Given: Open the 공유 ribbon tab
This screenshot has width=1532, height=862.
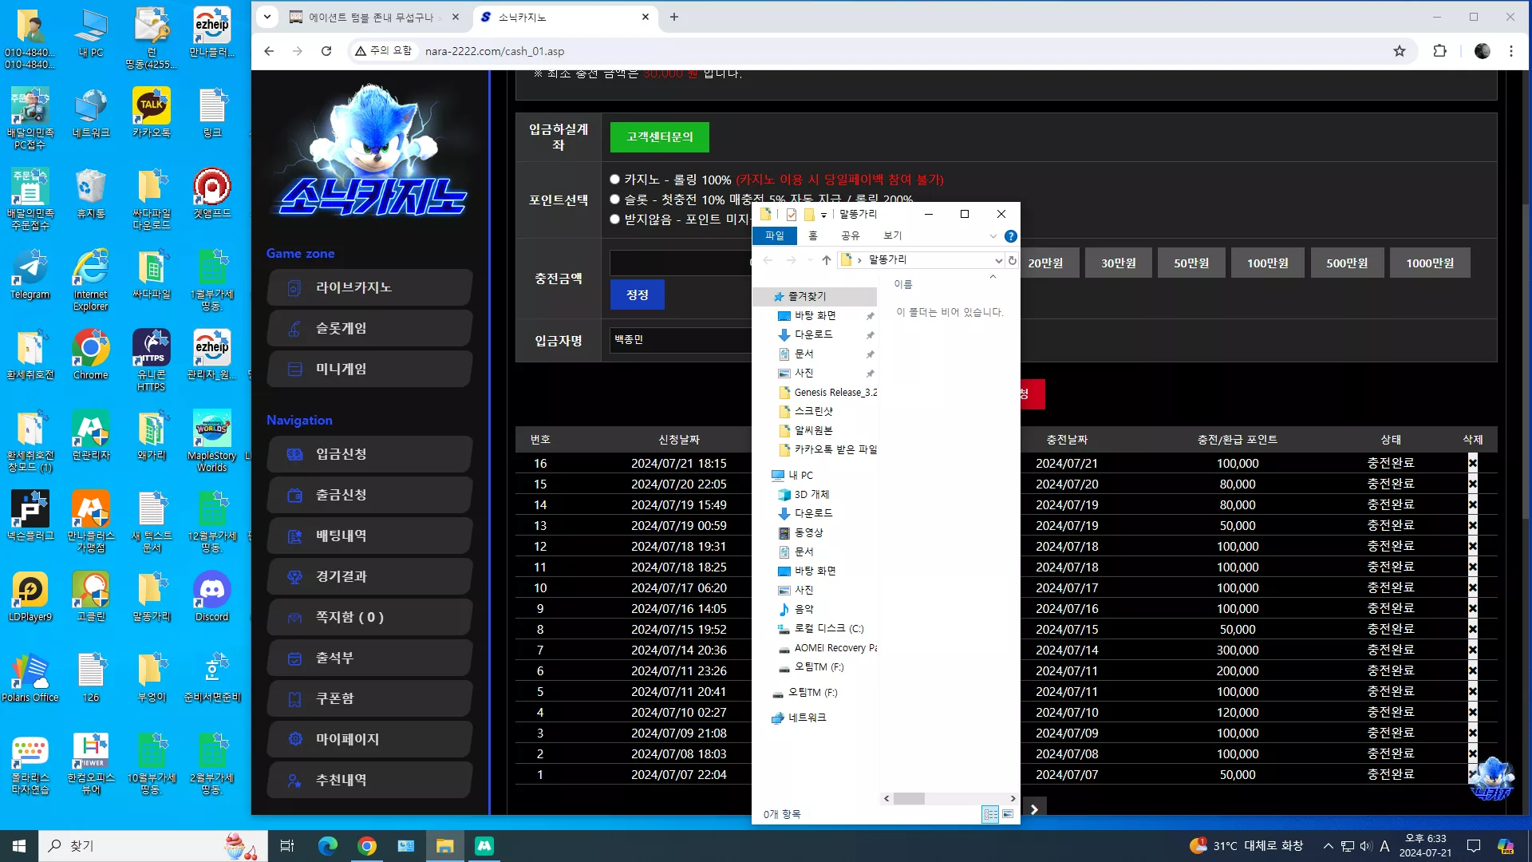Looking at the screenshot, I should click(851, 236).
